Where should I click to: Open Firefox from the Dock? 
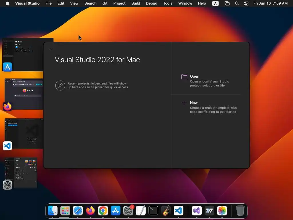(x=90, y=211)
